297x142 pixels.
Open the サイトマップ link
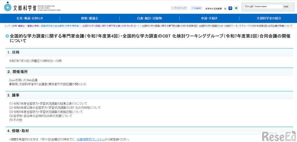(x=179, y=8)
